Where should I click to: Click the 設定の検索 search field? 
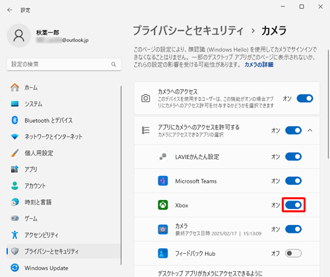click(64, 65)
